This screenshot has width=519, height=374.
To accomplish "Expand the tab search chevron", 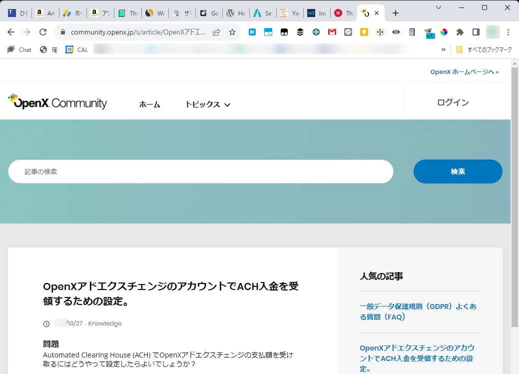I will click(x=438, y=7).
